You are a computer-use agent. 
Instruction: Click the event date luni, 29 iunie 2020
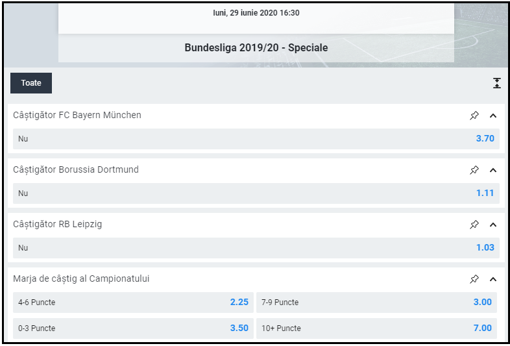click(x=256, y=13)
